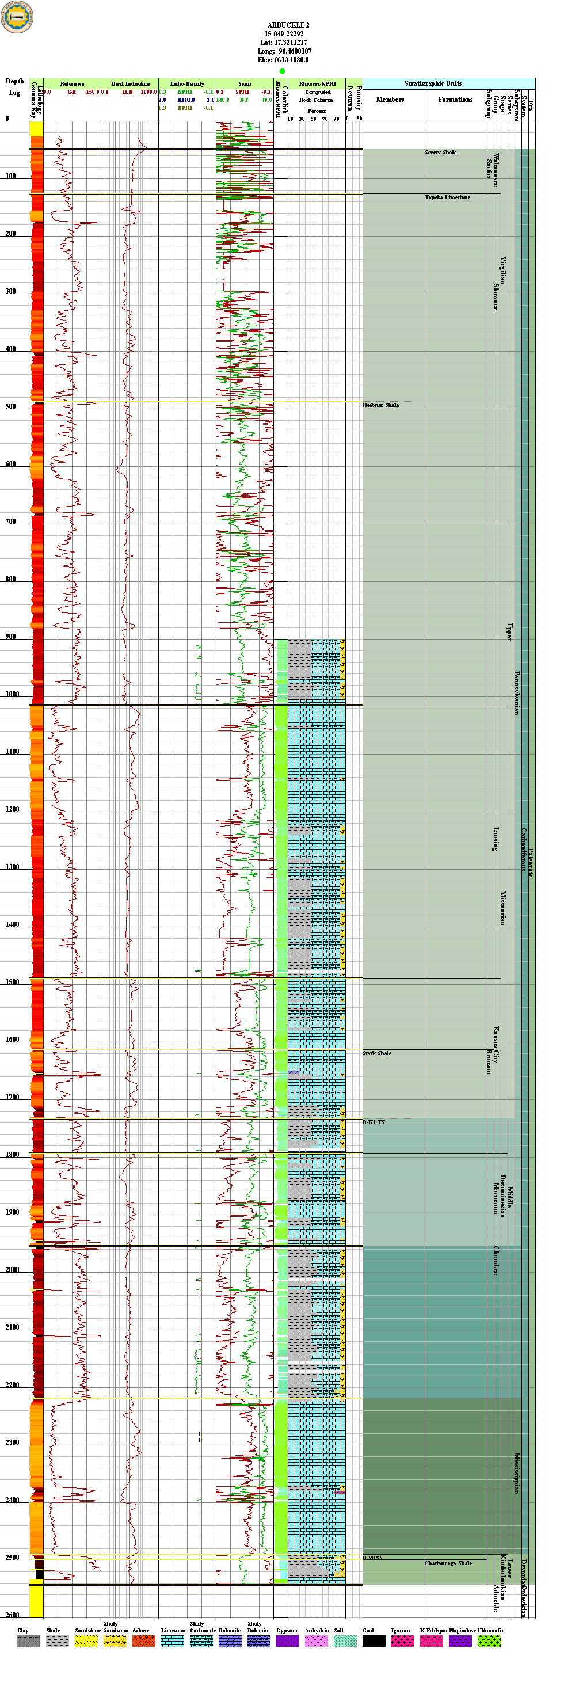Click the Topeka Limestone formation label

click(447, 197)
